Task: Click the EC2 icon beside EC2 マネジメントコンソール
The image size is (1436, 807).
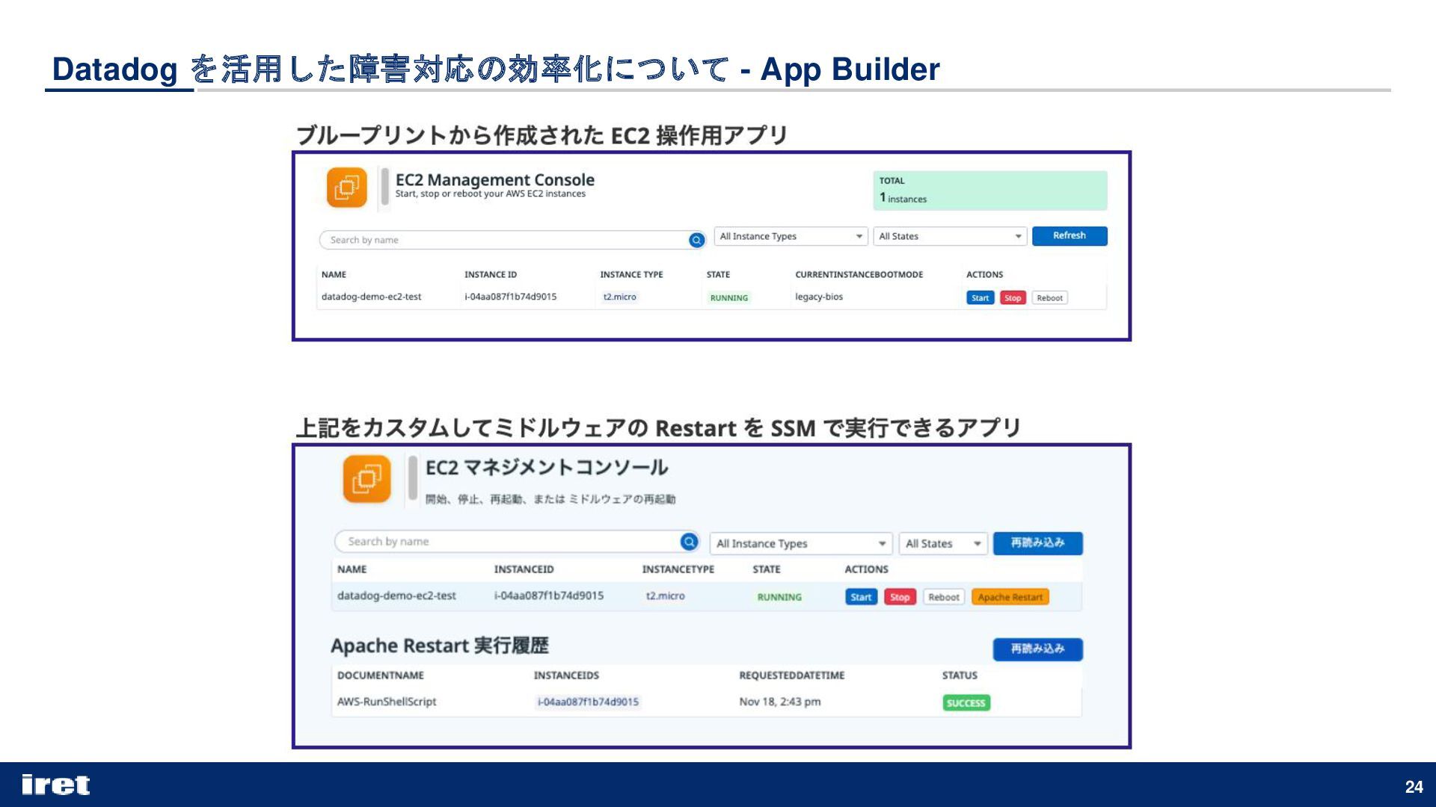Action: coord(366,479)
